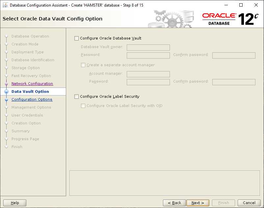Screen dimensions: 264x208
Task: Click the Account manager Password field
Action: pyautogui.click(x=148, y=82)
